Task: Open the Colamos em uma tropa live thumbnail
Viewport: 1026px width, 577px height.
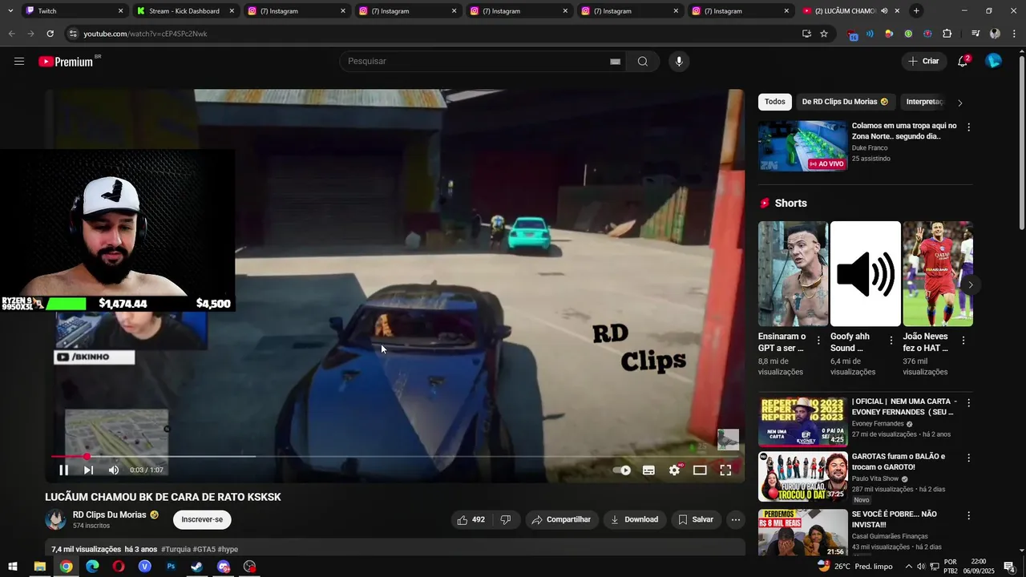Action: [x=802, y=146]
